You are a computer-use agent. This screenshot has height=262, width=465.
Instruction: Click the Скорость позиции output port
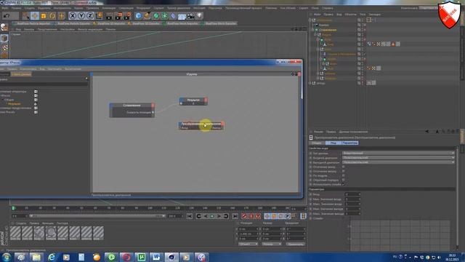(153, 112)
